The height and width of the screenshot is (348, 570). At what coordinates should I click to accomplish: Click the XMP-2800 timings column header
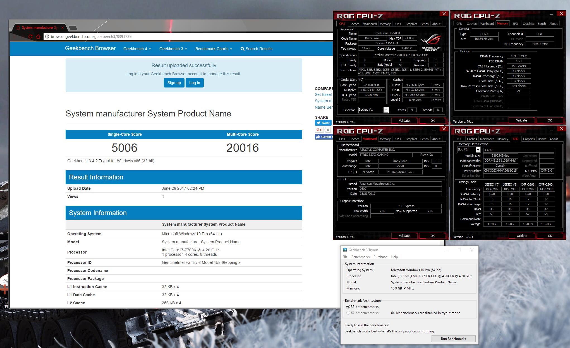546,184
